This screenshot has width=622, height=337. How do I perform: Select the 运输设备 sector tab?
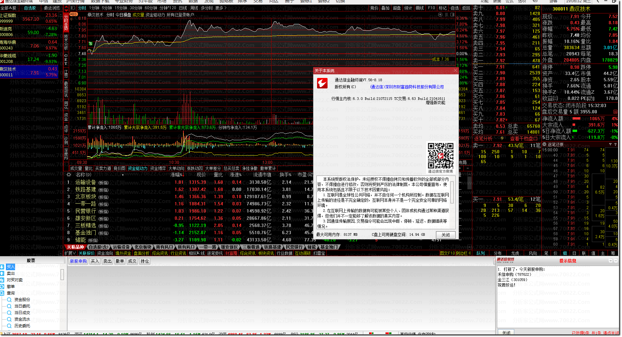tap(121, 247)
